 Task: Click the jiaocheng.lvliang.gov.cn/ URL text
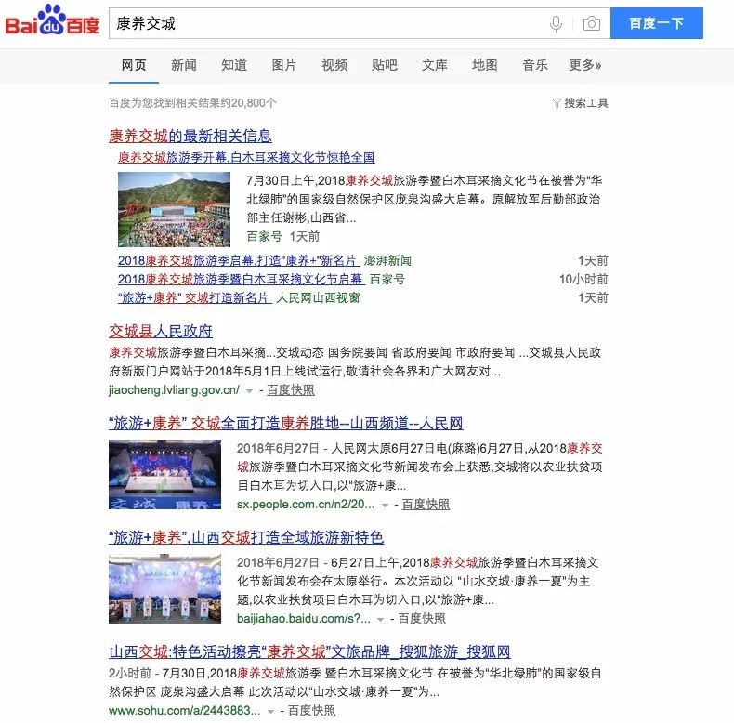[x=174, y=390]
